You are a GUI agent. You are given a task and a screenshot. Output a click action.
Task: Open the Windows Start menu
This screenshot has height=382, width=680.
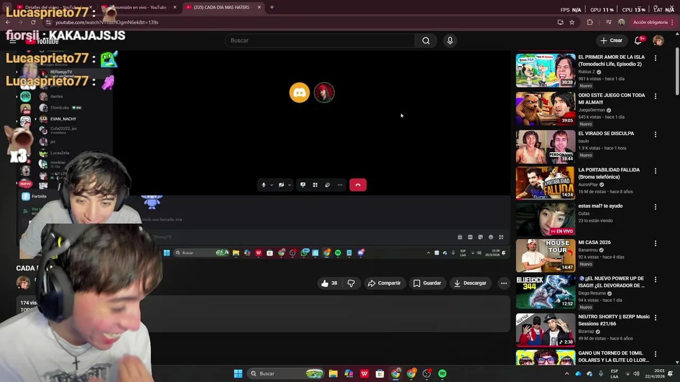pyautogui.click(x=238, y=374)
